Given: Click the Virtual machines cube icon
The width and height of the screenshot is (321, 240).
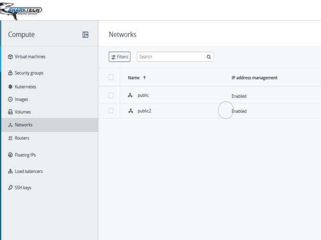Looking at the screenshot, I should (10, 57).
